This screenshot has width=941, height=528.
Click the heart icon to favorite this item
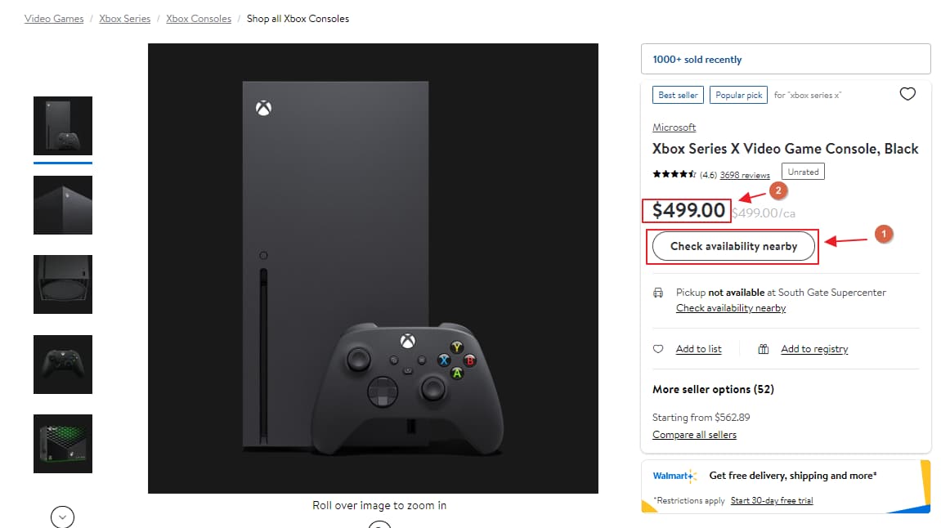(x=907, y=94)
